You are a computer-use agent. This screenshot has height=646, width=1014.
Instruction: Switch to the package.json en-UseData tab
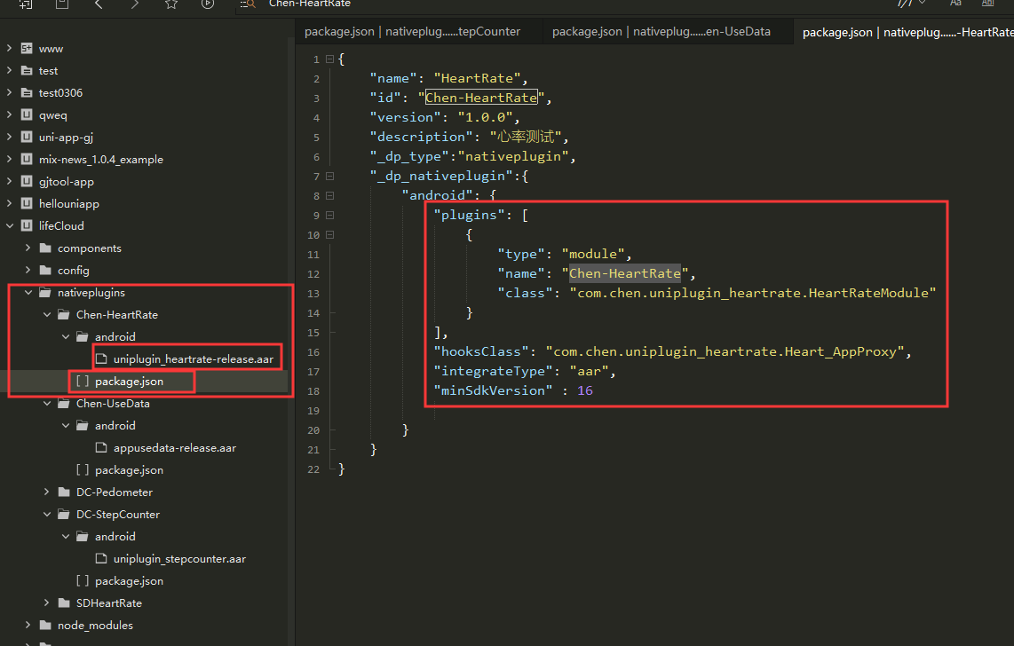tap(661, 32)
